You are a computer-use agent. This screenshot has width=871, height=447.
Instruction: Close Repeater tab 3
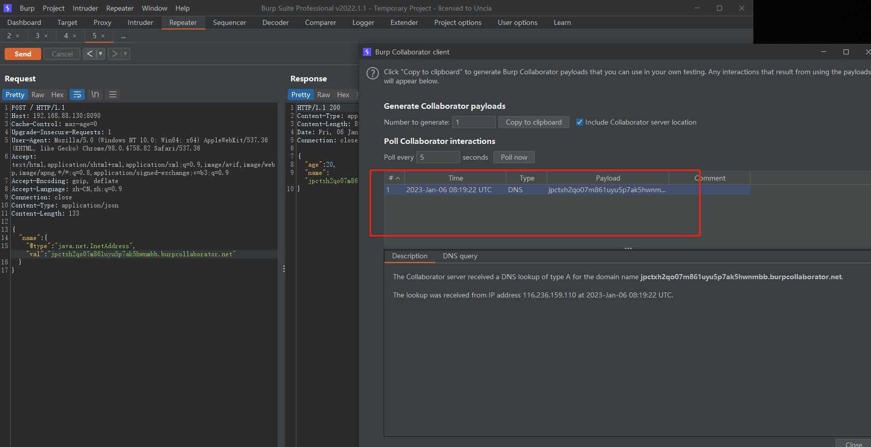(46, 36)
